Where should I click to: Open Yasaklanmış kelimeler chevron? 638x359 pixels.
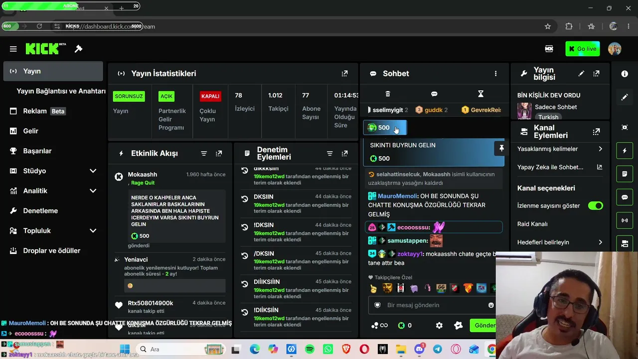pyautogui.click(x=600, y=149)
